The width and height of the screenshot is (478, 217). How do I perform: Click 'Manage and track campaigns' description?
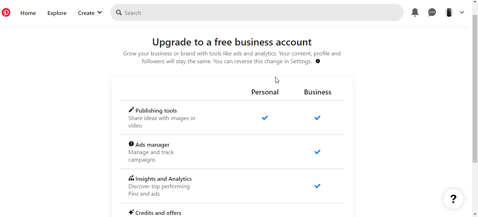[x=151, y=156]
